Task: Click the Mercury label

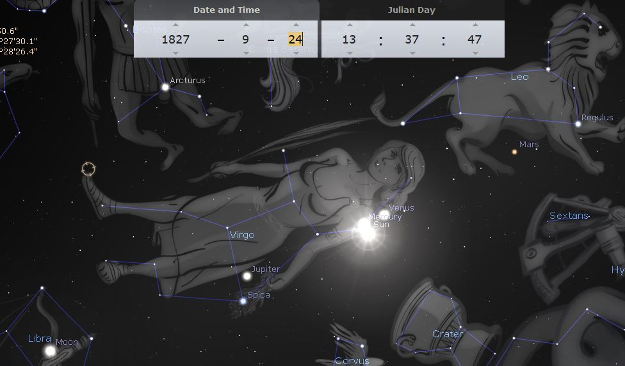Action: 385,217
